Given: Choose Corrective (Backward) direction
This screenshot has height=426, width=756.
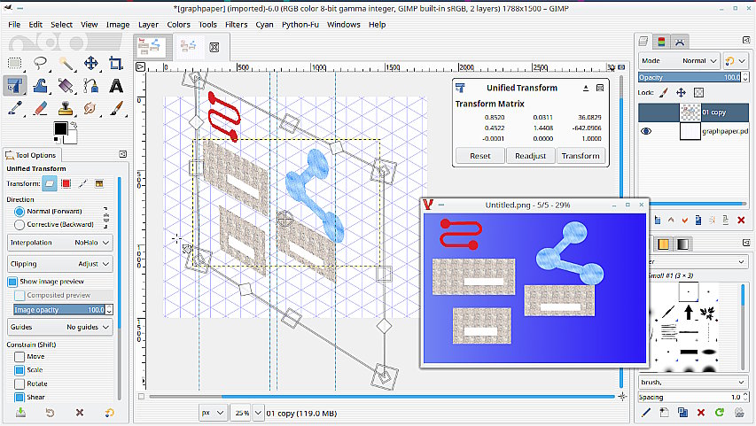Looking at the screenshot, I should click(53, 225).
